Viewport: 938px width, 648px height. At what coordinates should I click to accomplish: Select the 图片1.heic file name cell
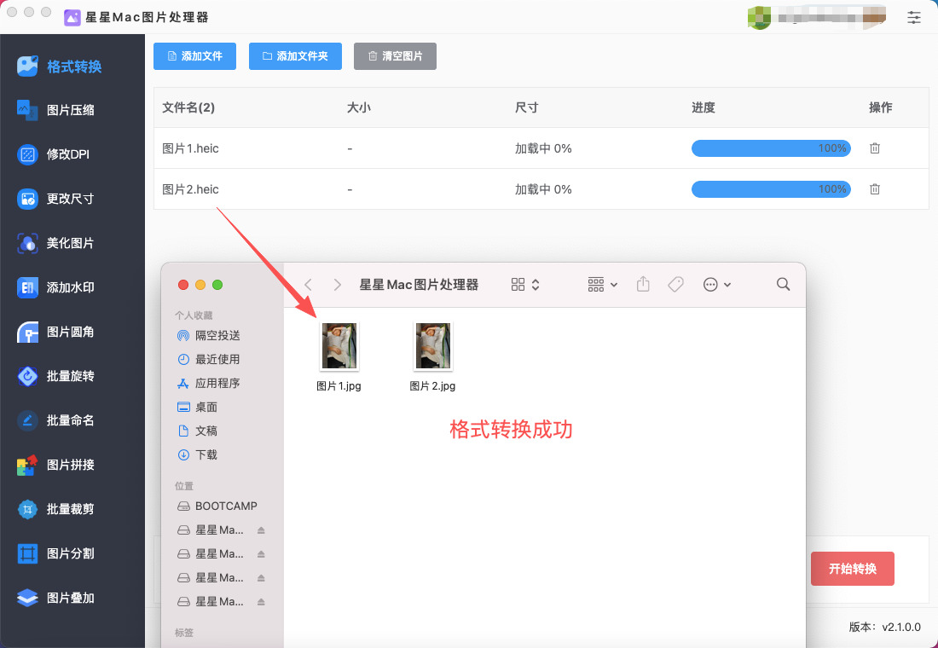coord(191,148)
